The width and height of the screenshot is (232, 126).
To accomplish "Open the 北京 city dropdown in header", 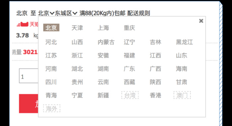I will (46, 13).
